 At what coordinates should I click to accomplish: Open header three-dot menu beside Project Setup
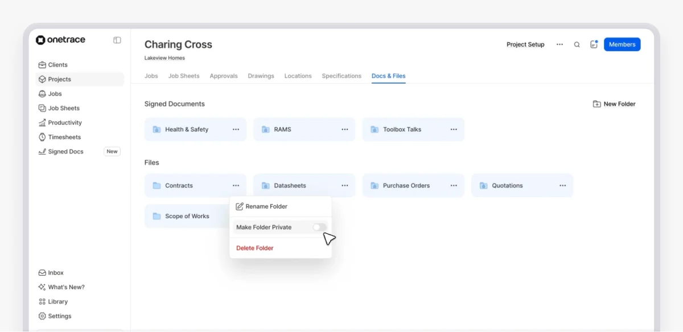pyautogui.click(x=559, y=44)
